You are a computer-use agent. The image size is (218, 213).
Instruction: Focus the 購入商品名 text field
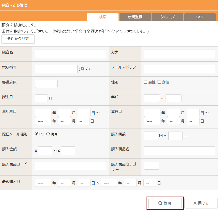(179, 151)
